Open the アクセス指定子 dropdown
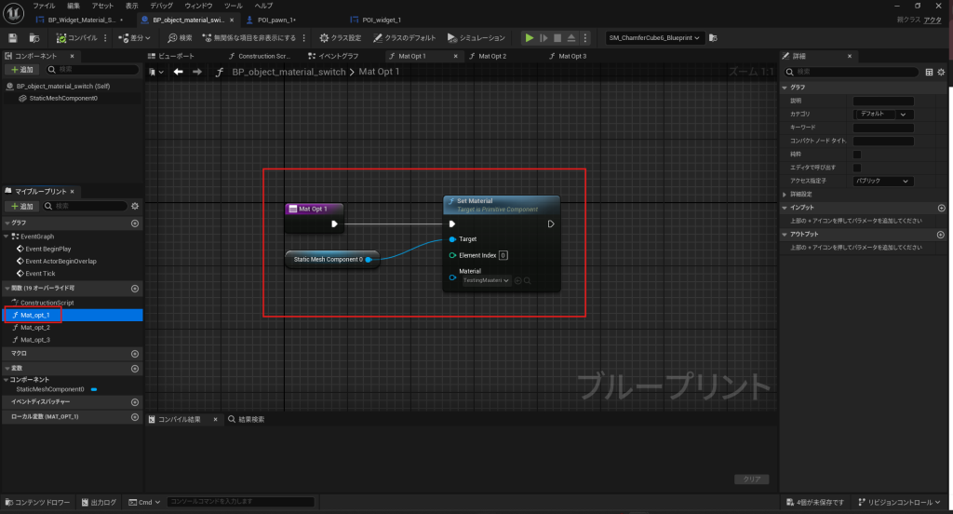This screenshot has width=953, height=514. tap(883, 181)
